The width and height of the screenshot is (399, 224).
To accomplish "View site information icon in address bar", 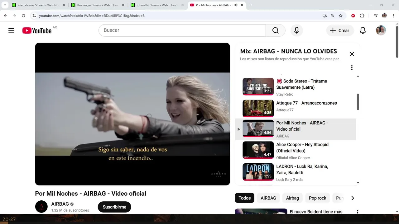I will (34, 16).
